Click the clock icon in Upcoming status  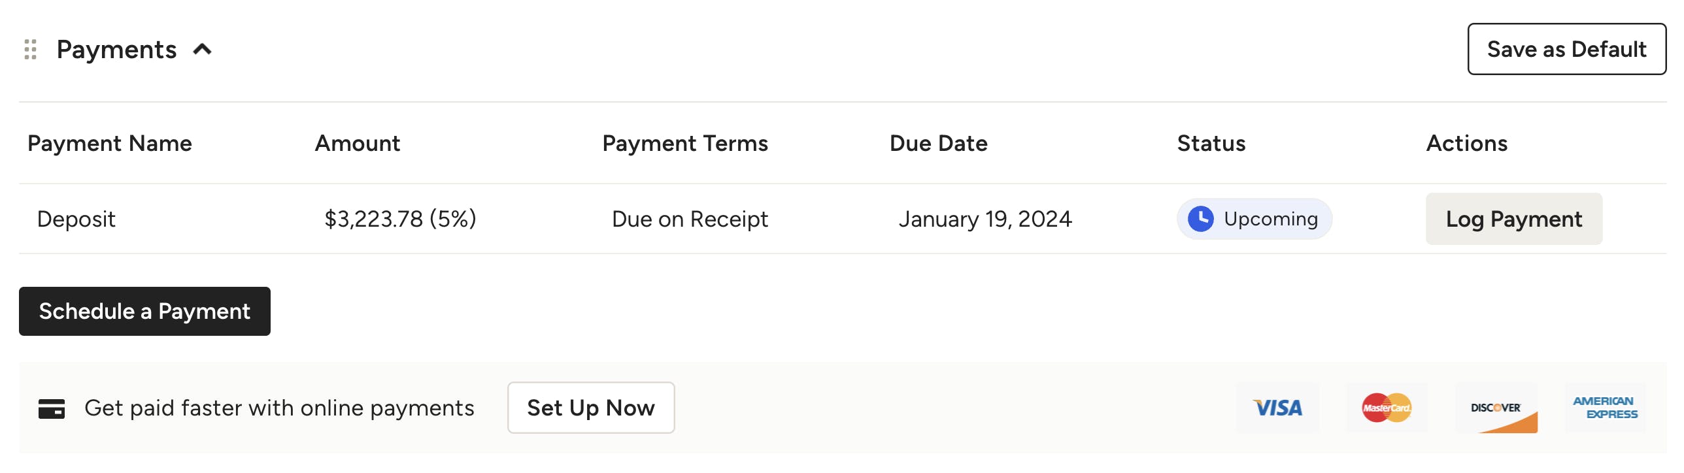point(1201,219)
